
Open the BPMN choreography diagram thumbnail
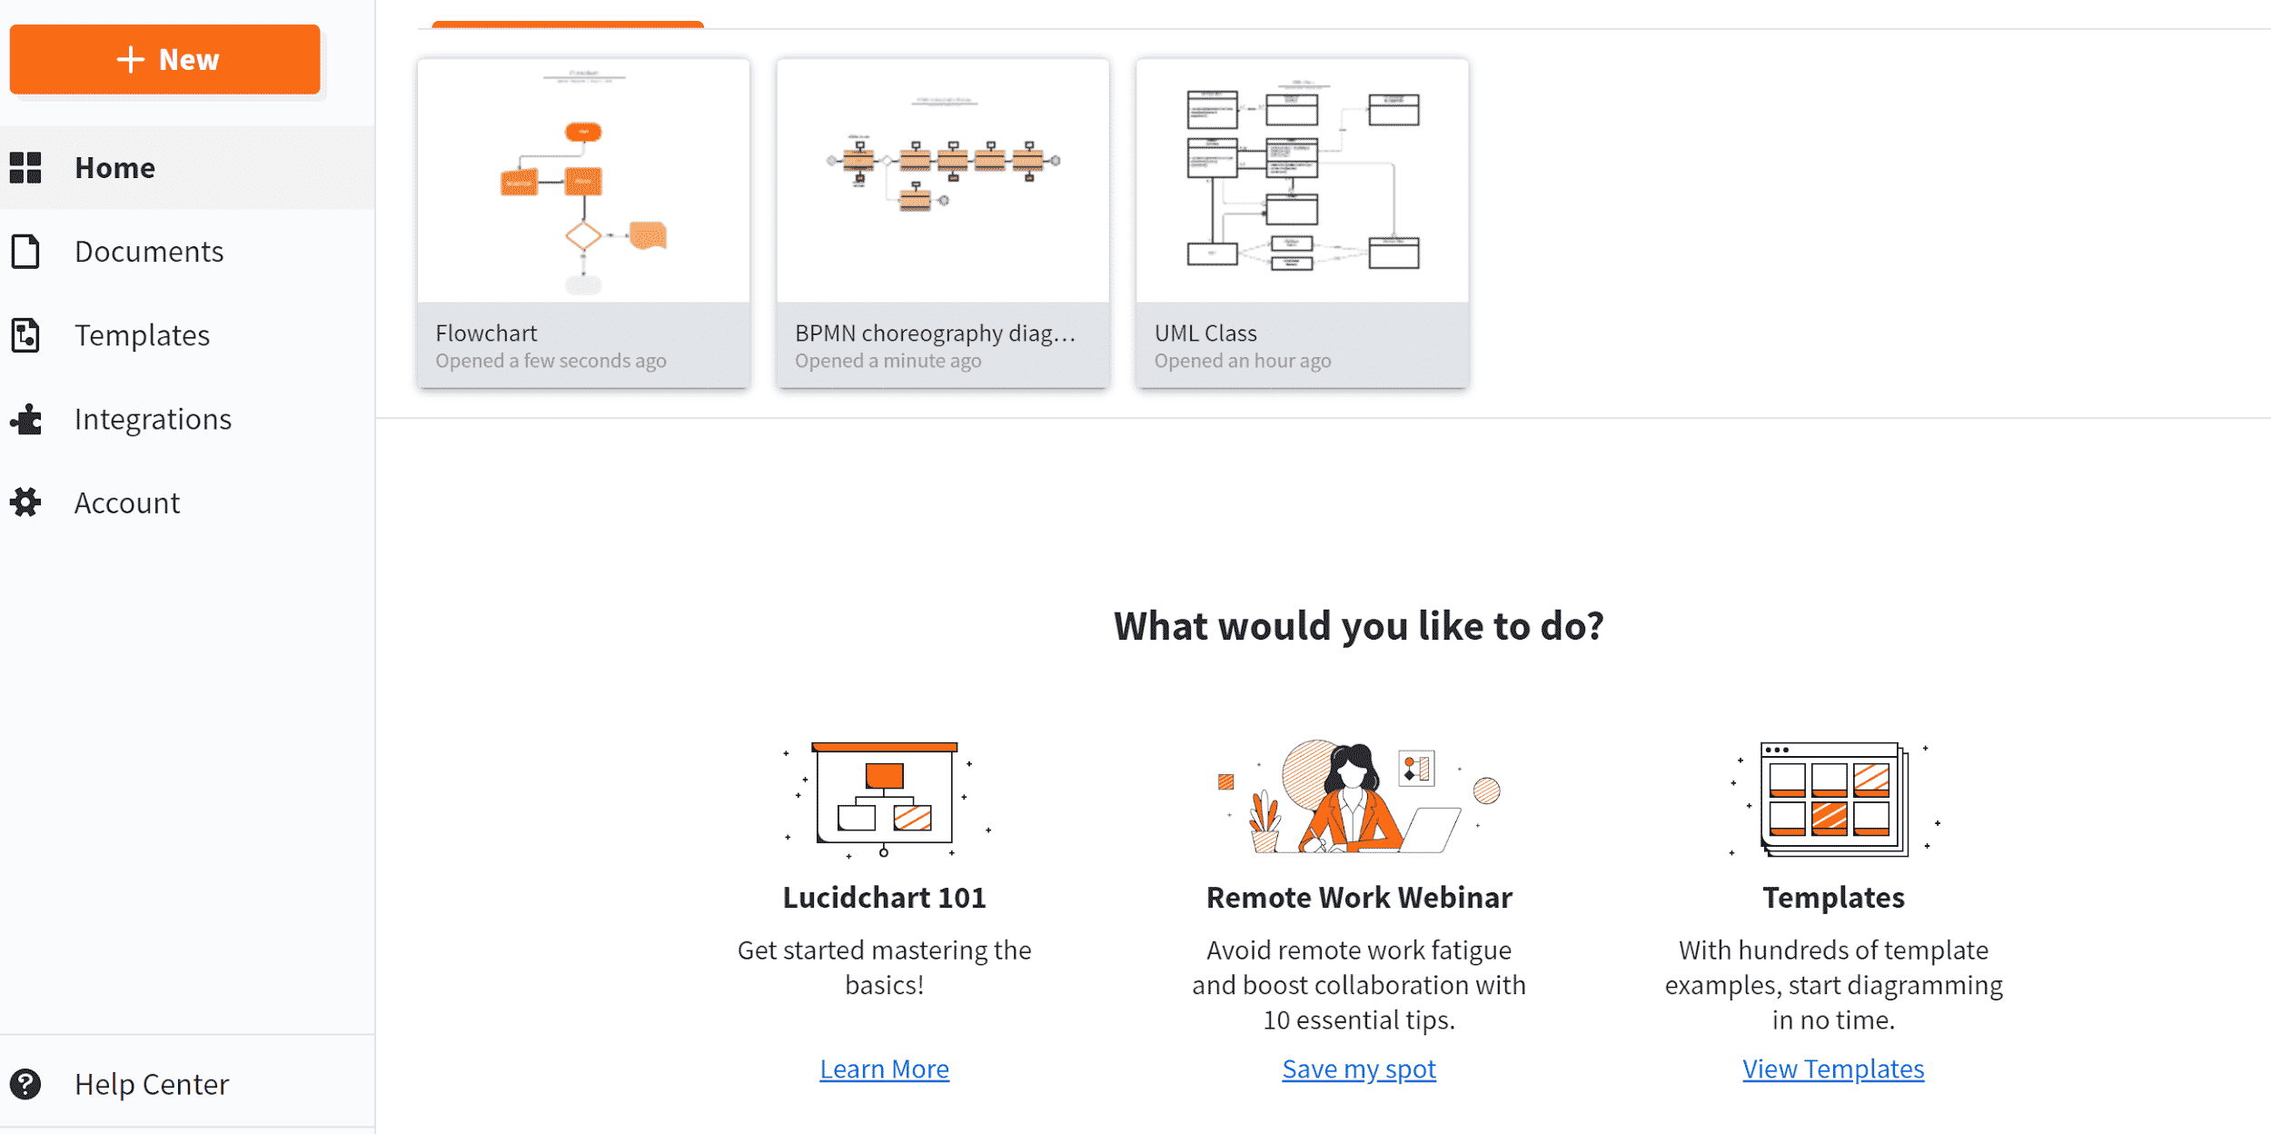point(942,177)
